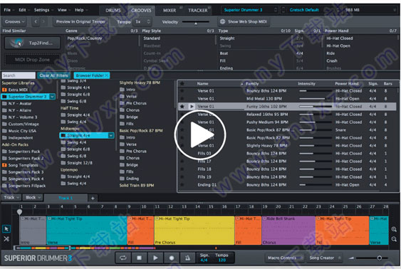Open the Song Creator panel
Screen dimensions: 401x269
click(324, 258)
